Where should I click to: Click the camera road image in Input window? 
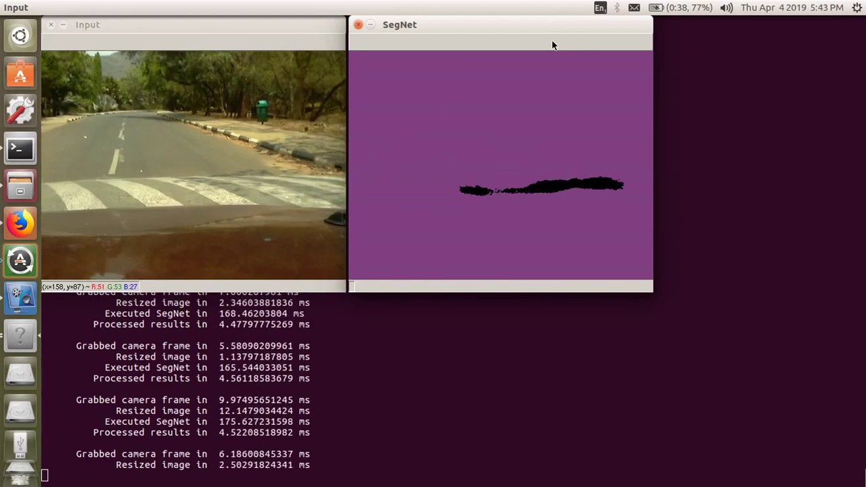(x=193, y=165)
